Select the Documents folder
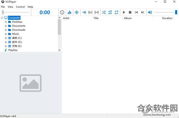Viewport: 179px width, 118px height. (19, 26)
